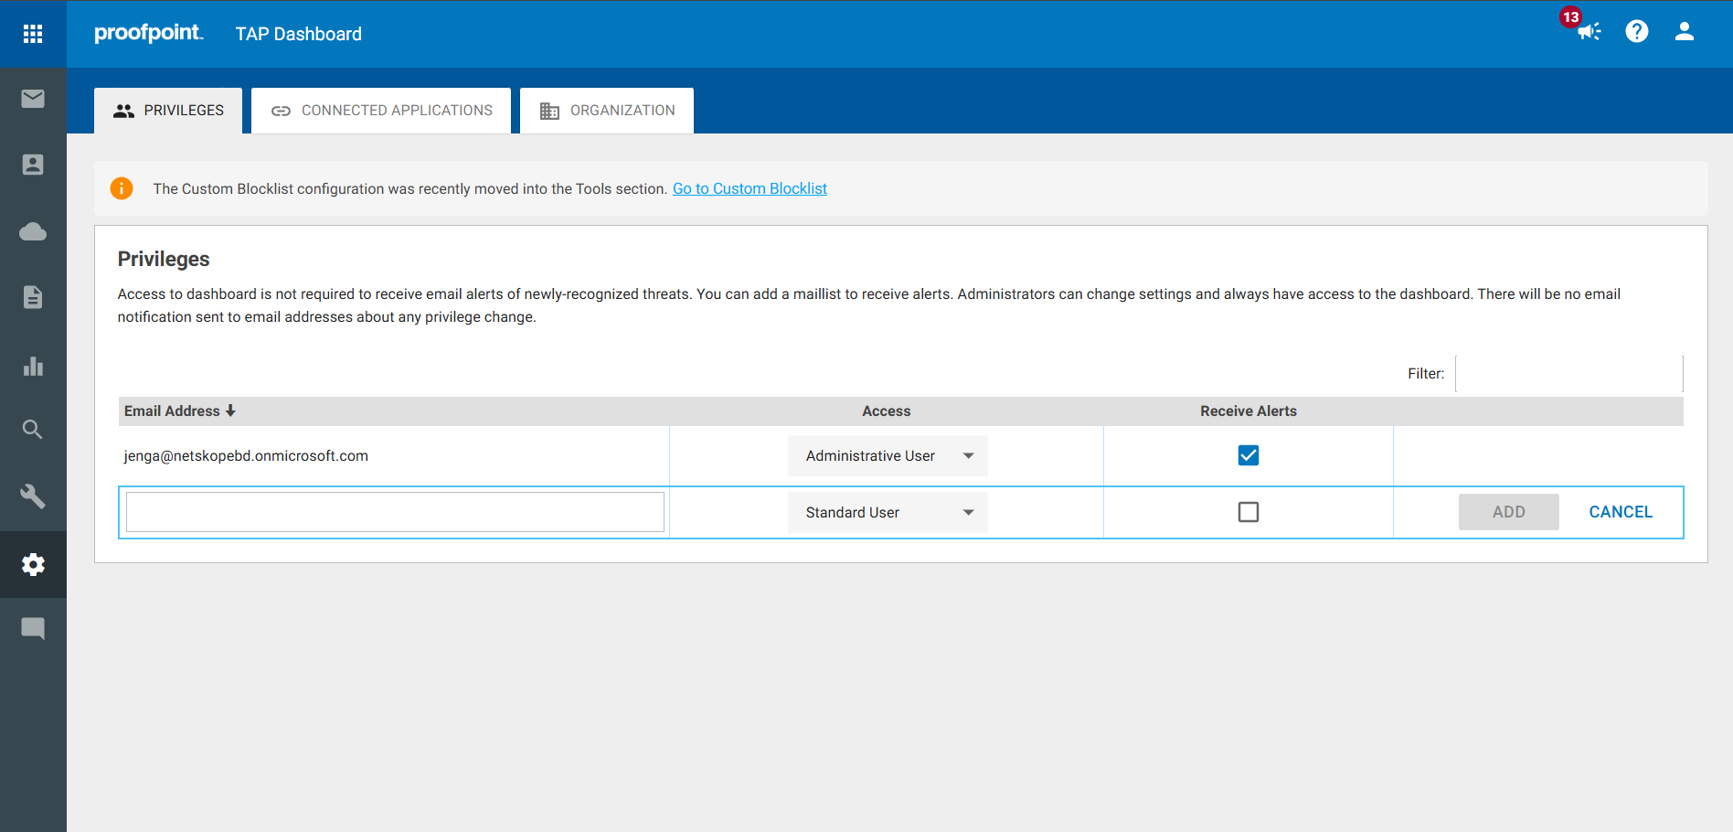This screenshot has width=1733, height=832.
Task: Uncheck Receive Alerts for jenga user
Action: click(1248, 455)
